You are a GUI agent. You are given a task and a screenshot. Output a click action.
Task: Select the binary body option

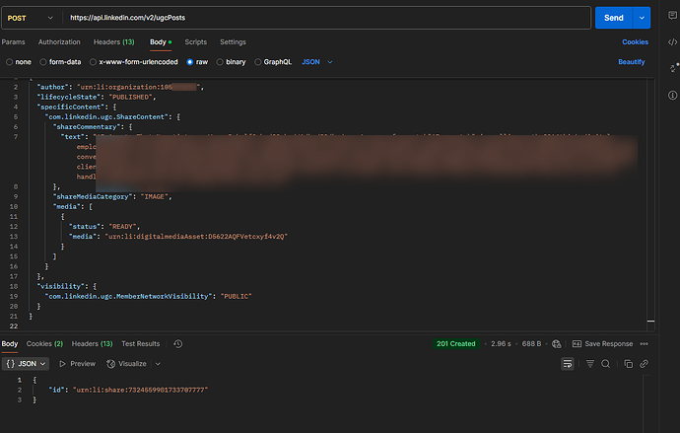click(x=232, y=62)
